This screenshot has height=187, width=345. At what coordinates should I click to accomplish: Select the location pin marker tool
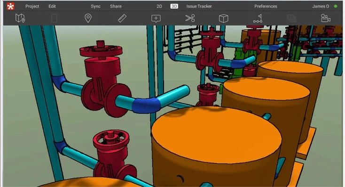pos(88,18)
